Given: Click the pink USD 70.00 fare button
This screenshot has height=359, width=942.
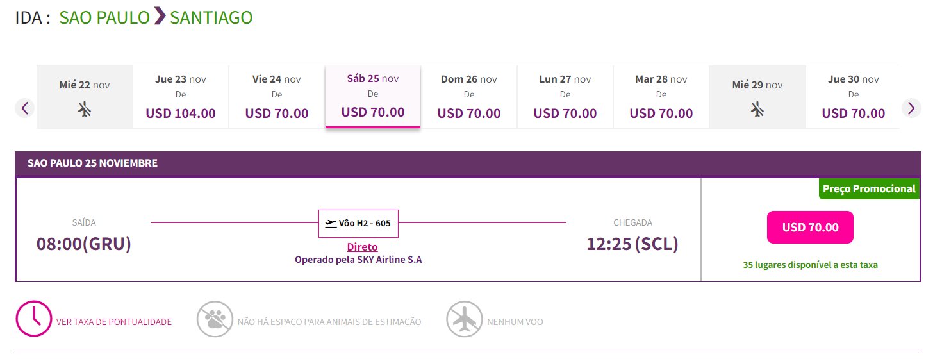Looking at the screenshot, I should (810, 227).
